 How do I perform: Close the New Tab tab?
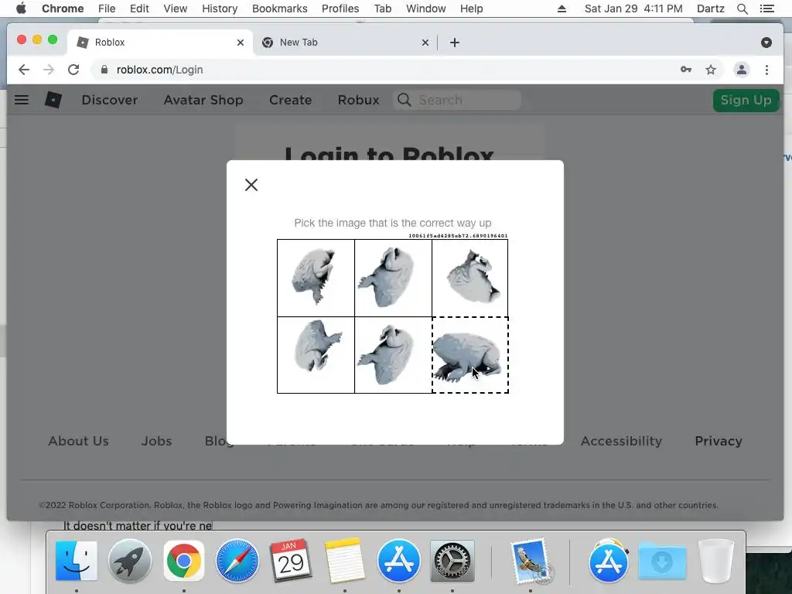425,43
